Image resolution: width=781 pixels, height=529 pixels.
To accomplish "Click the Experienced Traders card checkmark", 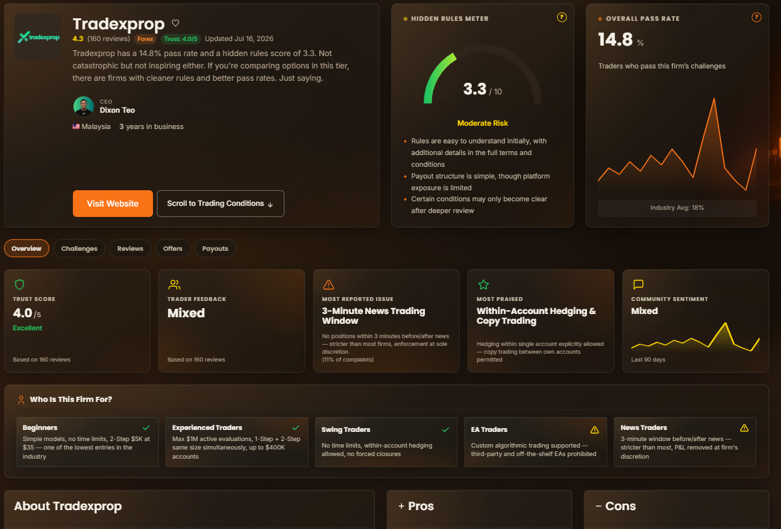I will click(296, 427).
